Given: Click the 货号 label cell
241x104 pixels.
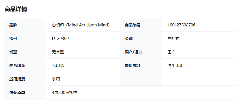Looking at the screenshot, I should pyautogui.click(x=25, y=39).
